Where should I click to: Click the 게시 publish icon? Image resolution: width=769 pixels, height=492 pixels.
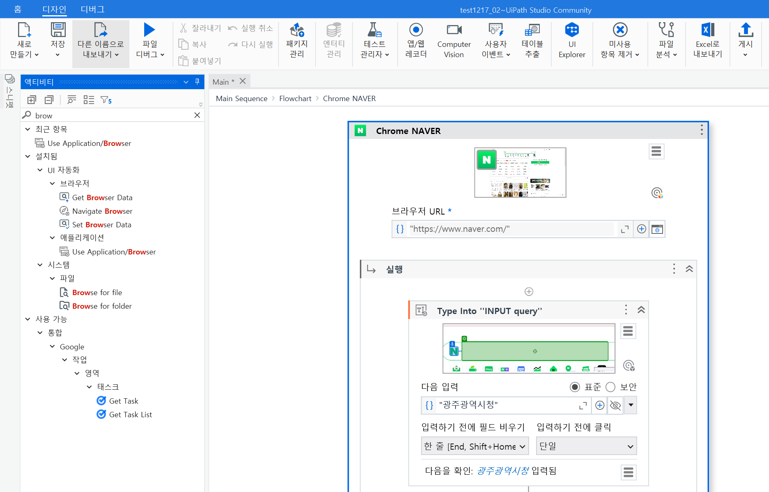tap(746, 30)
